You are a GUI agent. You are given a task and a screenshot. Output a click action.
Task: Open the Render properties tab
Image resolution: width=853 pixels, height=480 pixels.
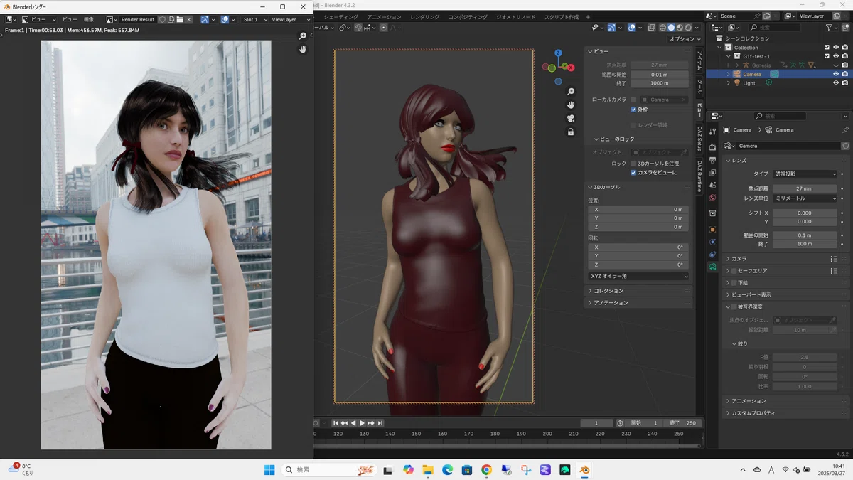click(712, 147)
